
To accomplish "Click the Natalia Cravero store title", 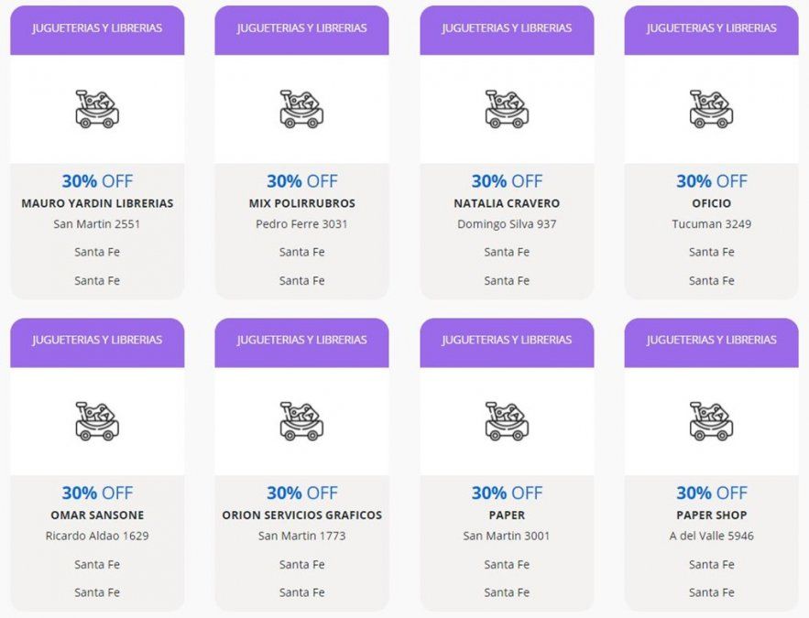I will point(507,203).
